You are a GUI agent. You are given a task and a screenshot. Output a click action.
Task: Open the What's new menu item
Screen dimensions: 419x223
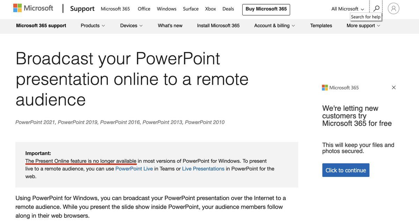click(x=170, y=25)
